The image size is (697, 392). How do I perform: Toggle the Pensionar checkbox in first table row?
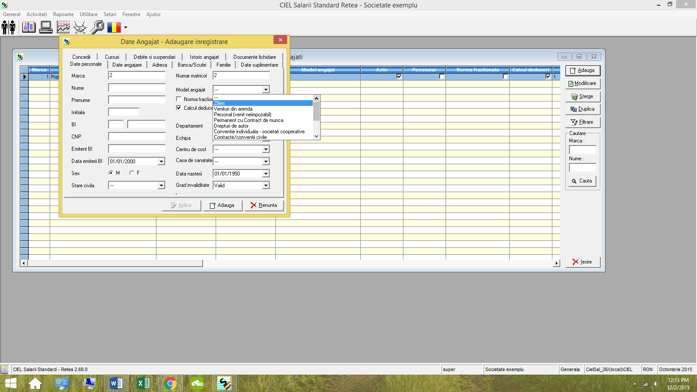click(x=442, y=76)
